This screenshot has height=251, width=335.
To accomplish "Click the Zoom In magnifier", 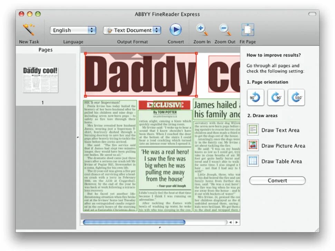I will pyautogui.click(x=202, y=30).
